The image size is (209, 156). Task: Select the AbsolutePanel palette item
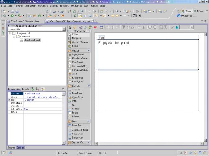pos(78,58)
